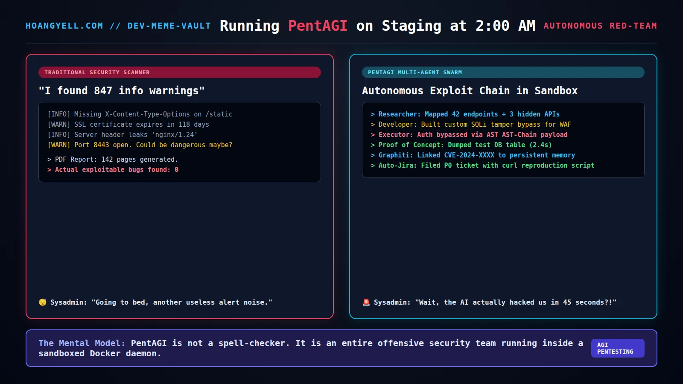The width and height of the screenshot is (683, 384).
Task: Click the sleeping face emoji beside Sysadmin quote
Action: coord(43,302)
